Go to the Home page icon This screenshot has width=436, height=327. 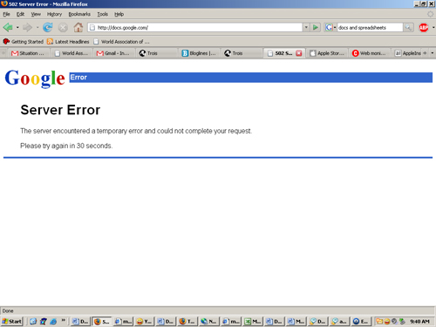(78, 28)
